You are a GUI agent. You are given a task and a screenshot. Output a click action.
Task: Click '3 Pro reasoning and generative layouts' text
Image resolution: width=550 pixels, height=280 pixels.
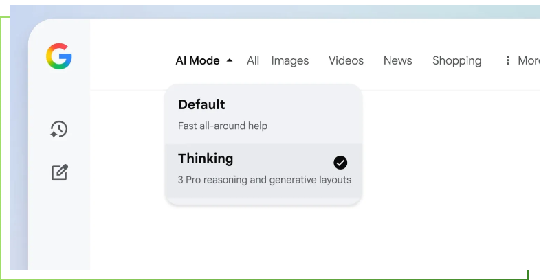[x=265, y=180]
